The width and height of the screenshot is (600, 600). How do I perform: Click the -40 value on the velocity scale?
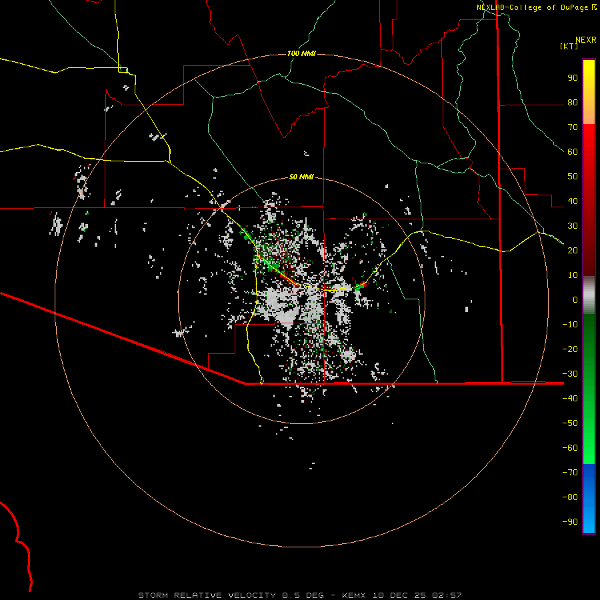click(x=570, y=399)
